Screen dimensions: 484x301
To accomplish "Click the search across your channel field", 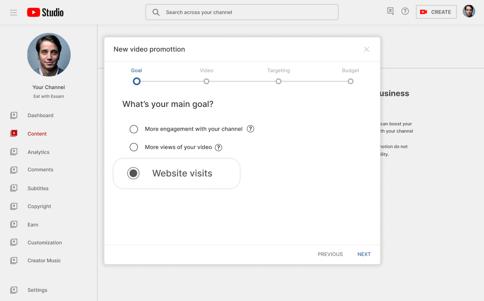I will click(242, 12).
